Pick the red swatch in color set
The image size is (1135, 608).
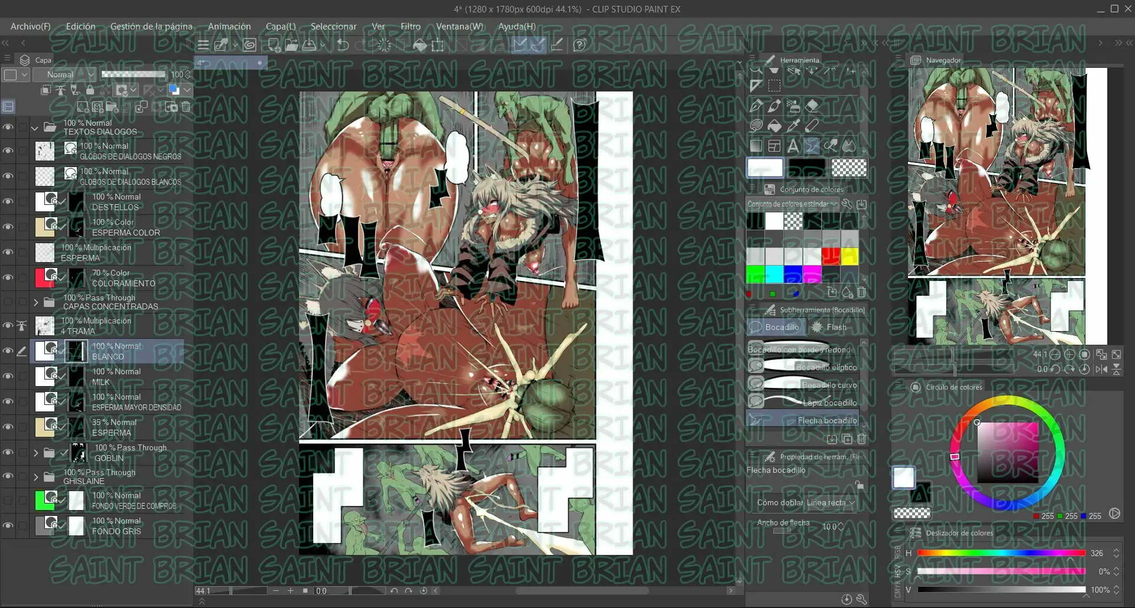(831, 256)
